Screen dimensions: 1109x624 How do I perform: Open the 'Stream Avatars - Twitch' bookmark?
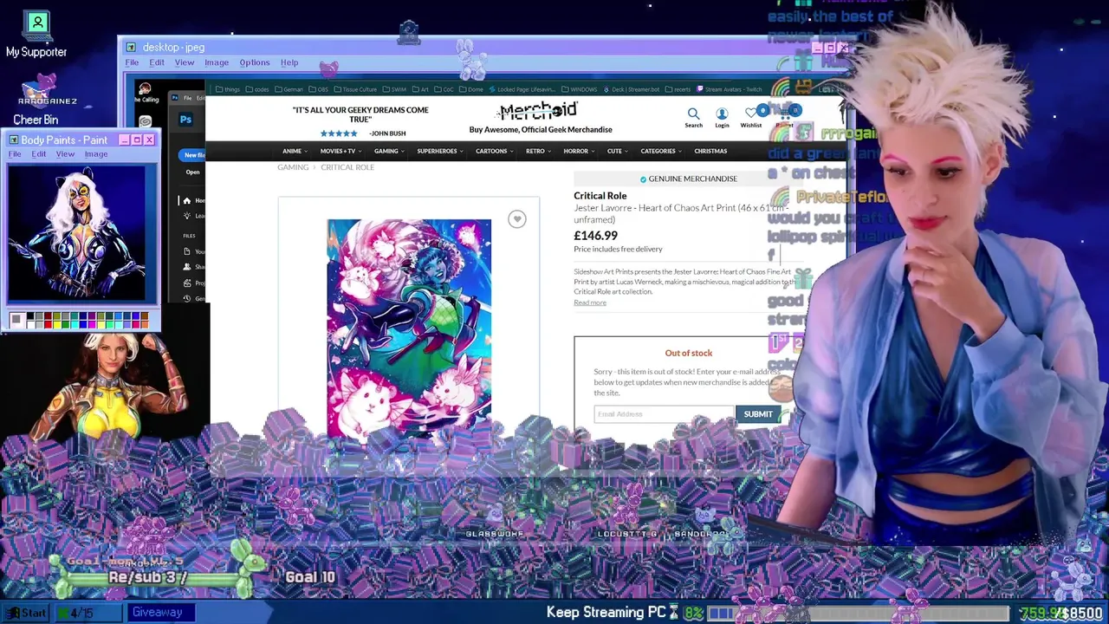coord(729,89)
